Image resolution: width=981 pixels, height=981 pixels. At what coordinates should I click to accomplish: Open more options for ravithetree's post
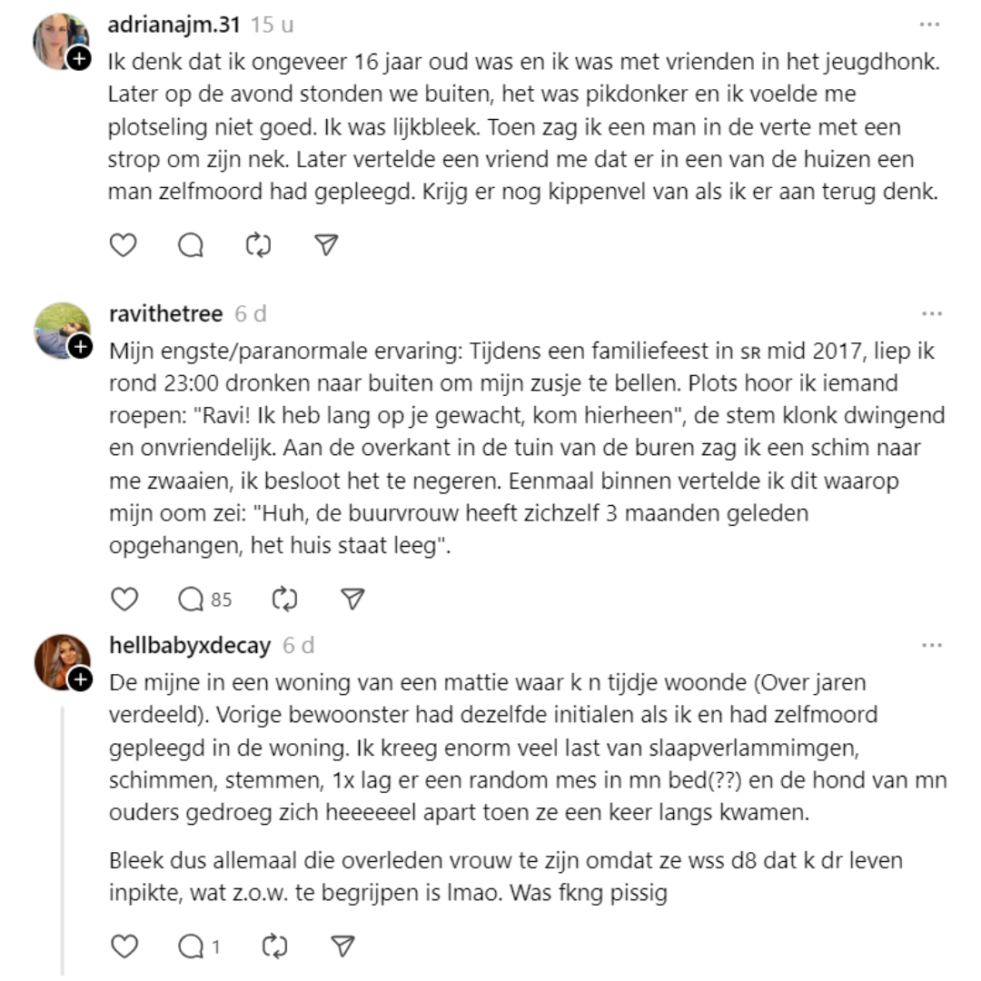pos(931,314)
